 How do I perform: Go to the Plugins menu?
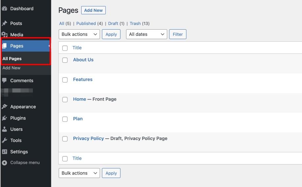pos(18,118)
